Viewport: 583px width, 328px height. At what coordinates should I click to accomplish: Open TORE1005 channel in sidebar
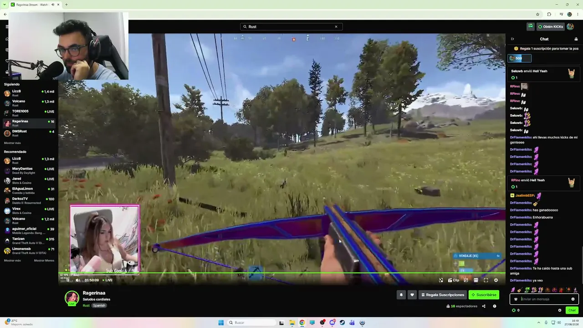(x=29, y=113)
